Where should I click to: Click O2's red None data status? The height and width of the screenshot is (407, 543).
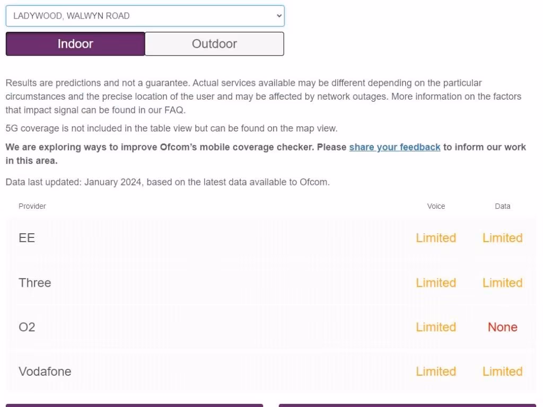pos(502,327)
